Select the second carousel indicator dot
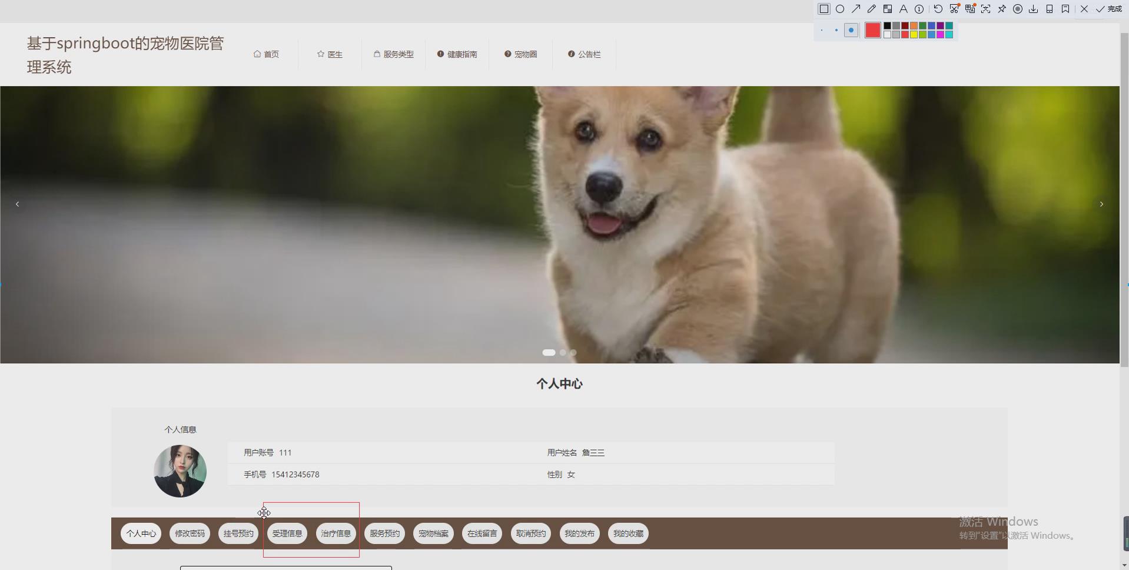 coord(562,352)
